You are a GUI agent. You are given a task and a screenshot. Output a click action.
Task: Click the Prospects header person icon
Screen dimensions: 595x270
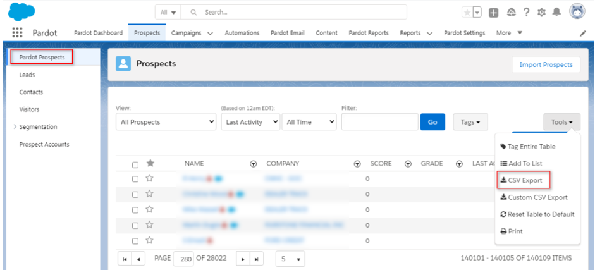pyautogui.click(x=123, y=64)
